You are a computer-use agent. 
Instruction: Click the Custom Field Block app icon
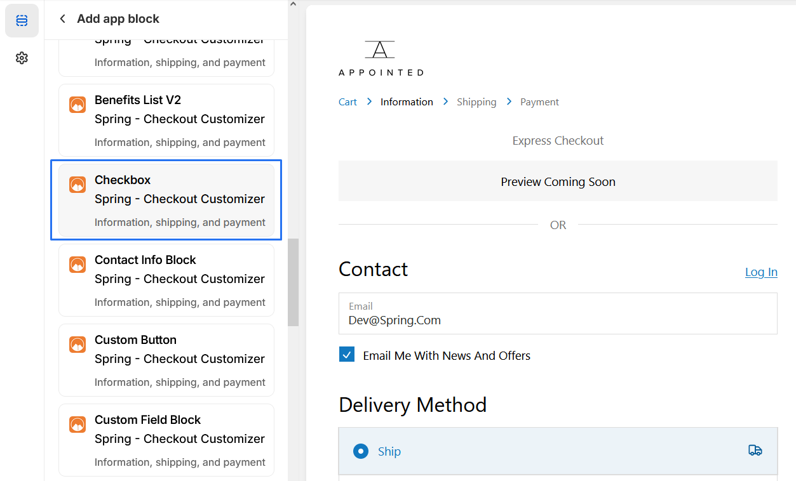pos(77,425)
